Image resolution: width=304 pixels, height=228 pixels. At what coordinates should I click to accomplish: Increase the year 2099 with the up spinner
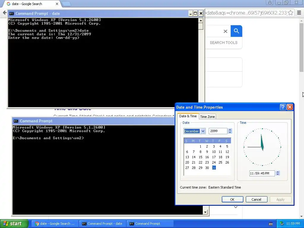coord(230,130)
